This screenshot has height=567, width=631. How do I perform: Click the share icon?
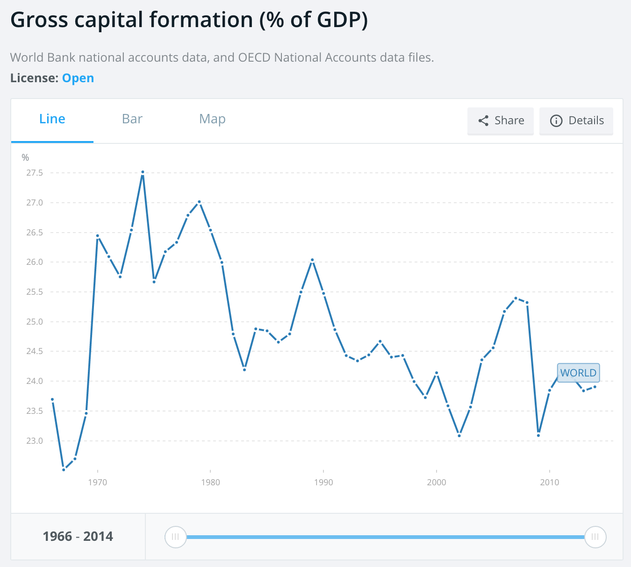click(483, 121)
